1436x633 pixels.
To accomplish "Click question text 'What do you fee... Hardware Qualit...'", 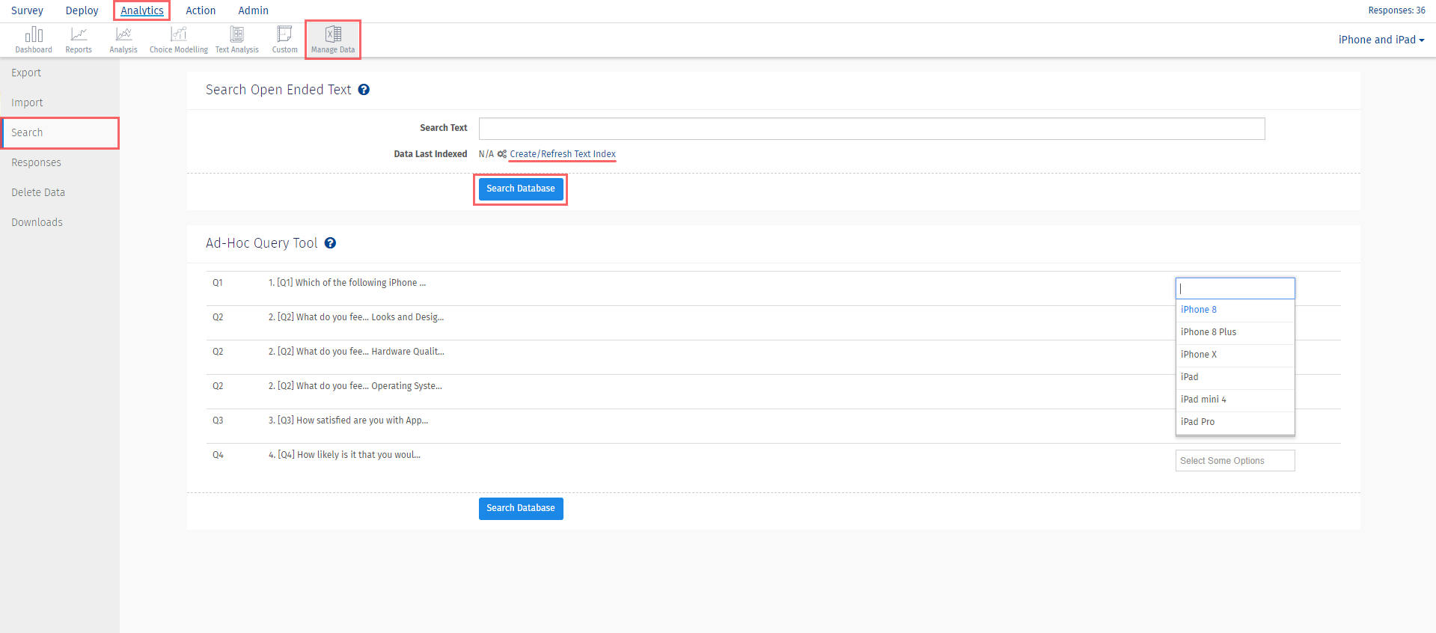I will click(x=370, y=352).
